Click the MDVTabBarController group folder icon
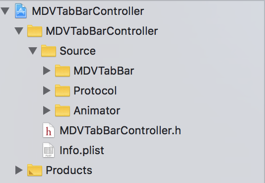 pos(35,31)
